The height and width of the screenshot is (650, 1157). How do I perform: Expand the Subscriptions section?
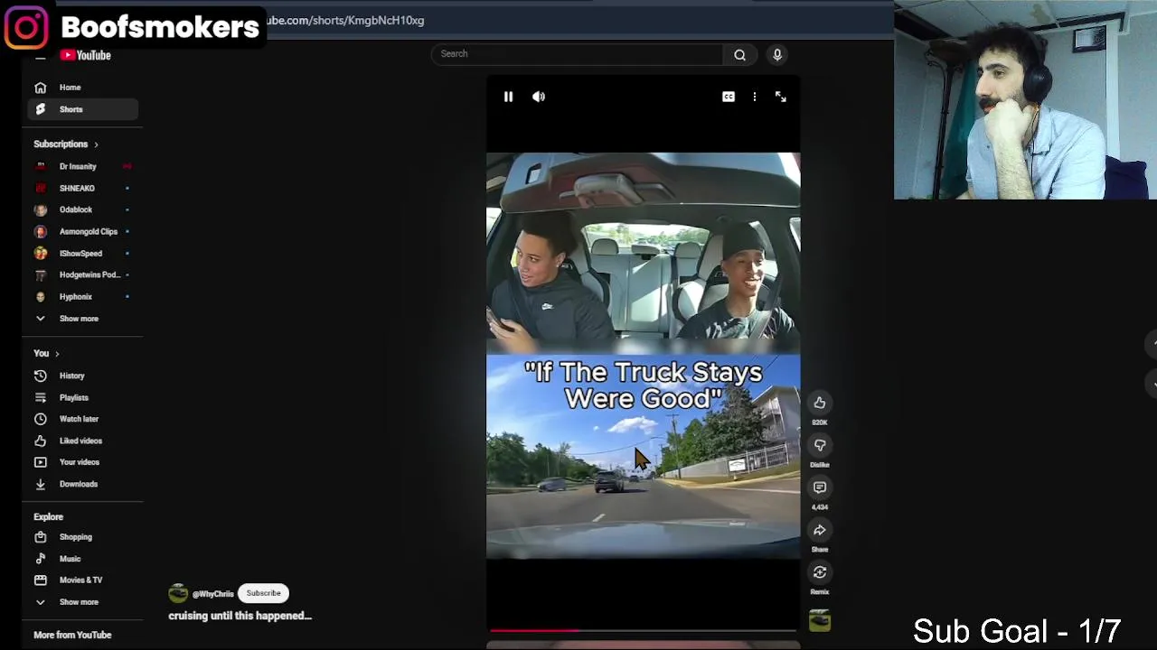(x=66, y=144)
